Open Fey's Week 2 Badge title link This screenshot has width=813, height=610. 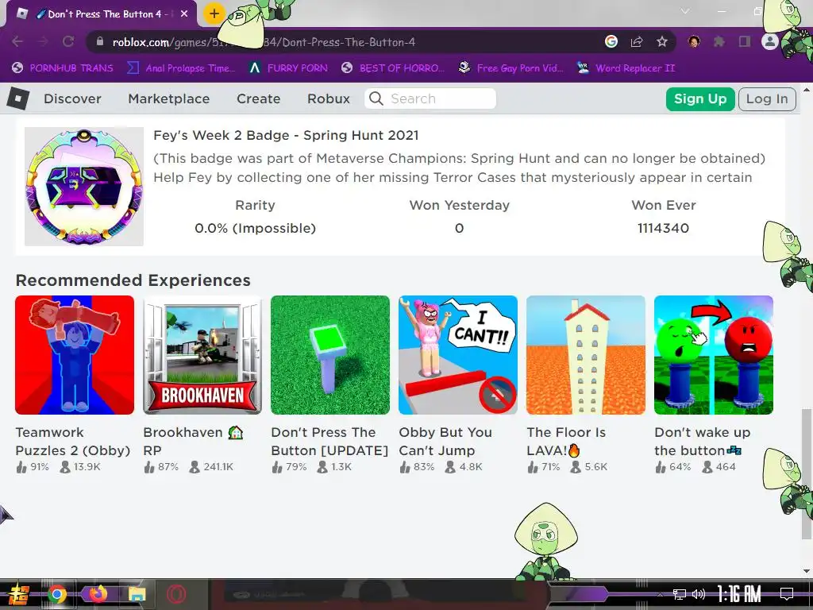click(x=286, y=135)
